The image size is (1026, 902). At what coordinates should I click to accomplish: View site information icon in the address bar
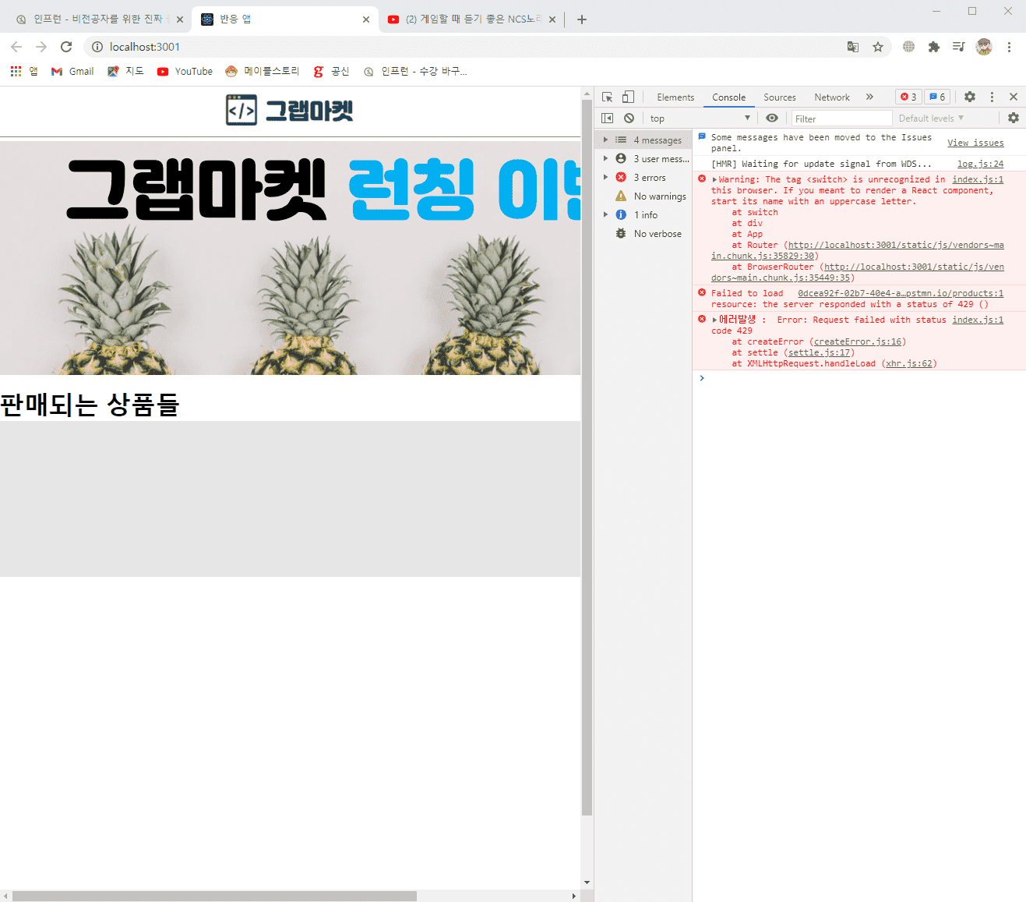click(97, 47)
